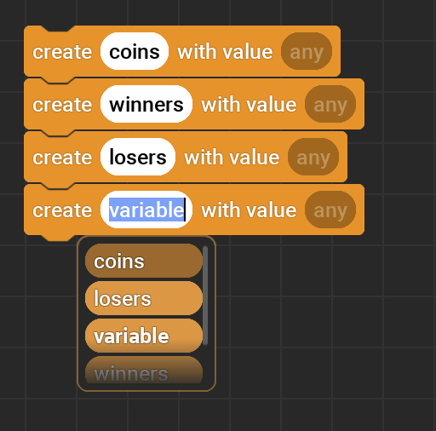Select the 'create coins' block by its create label
Viewport: 436px width, 431px height.
[x=62, y=52]
